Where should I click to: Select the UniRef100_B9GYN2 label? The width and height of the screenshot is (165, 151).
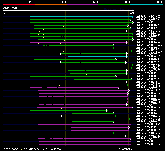[148, 42]
